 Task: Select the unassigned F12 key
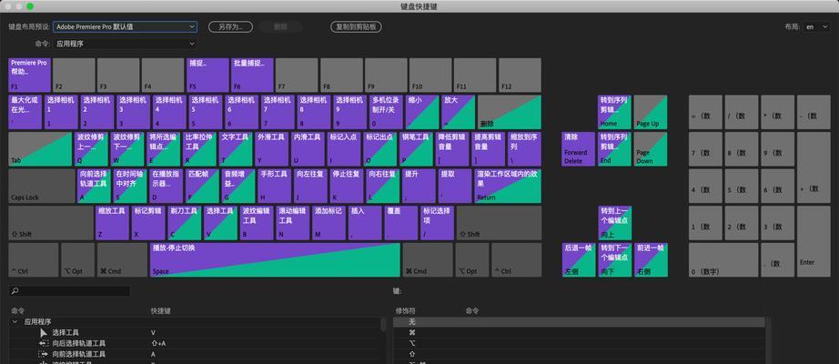520,75
